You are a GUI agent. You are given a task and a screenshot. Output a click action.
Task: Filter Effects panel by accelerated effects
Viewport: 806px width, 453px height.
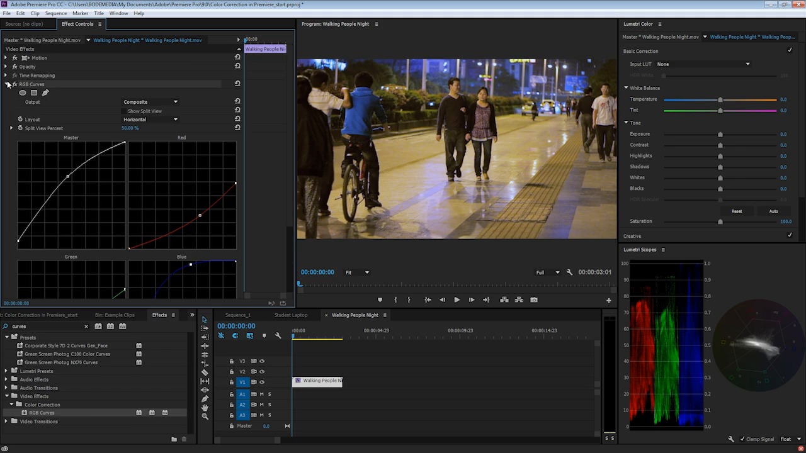pos(98,326)
